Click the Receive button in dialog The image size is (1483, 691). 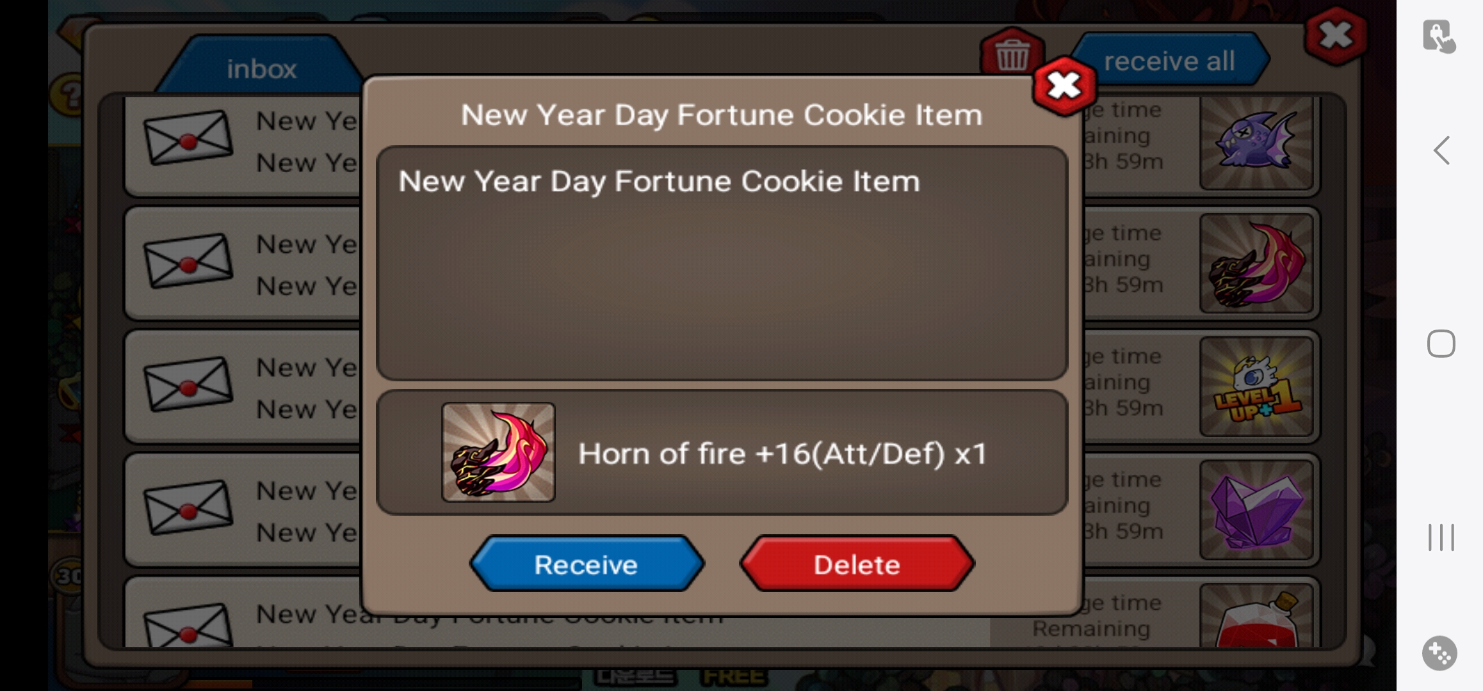point(587,564)
